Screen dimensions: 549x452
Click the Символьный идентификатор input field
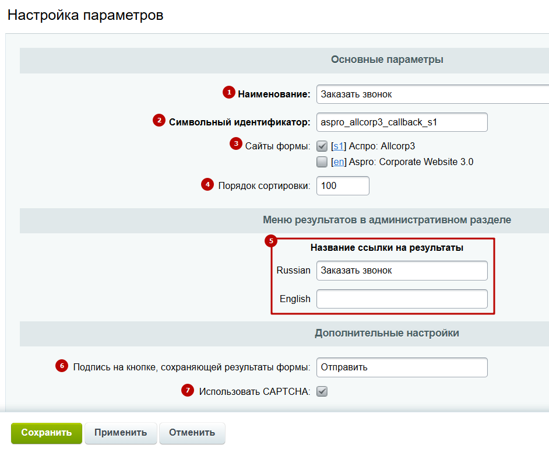pyautogui.click(x=402, y=122)
